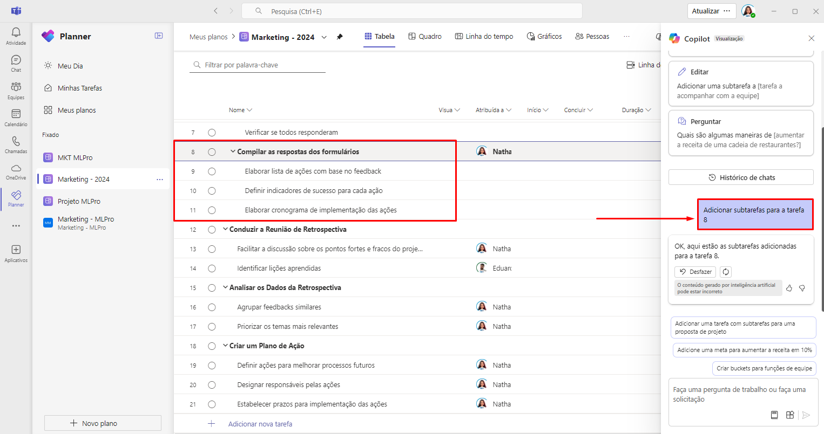The height and width of the screenshot is (434, 824).
Task: Click Adicionar nova tarefa link
Action: 260,424
